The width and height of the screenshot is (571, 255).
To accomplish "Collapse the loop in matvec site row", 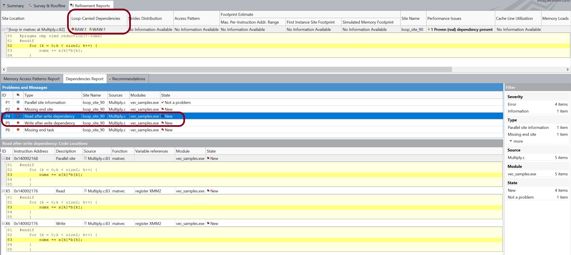I will click(3, 29).
